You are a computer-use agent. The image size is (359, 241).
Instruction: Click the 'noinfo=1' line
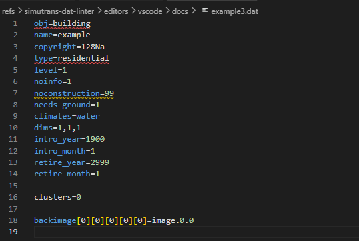(53, 81)
